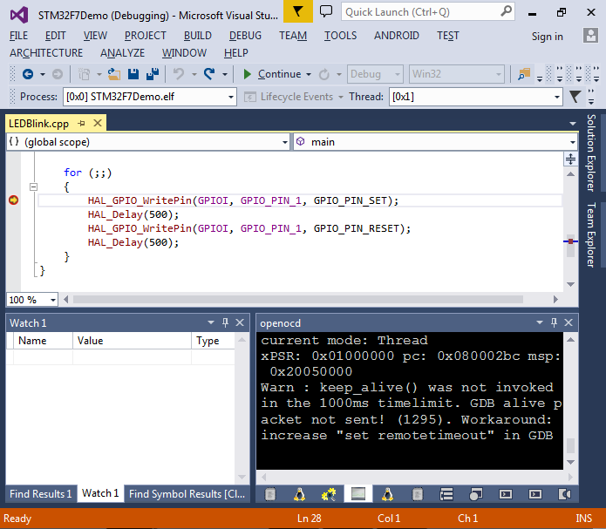Undo the last edit with the Undo icon

179,74
